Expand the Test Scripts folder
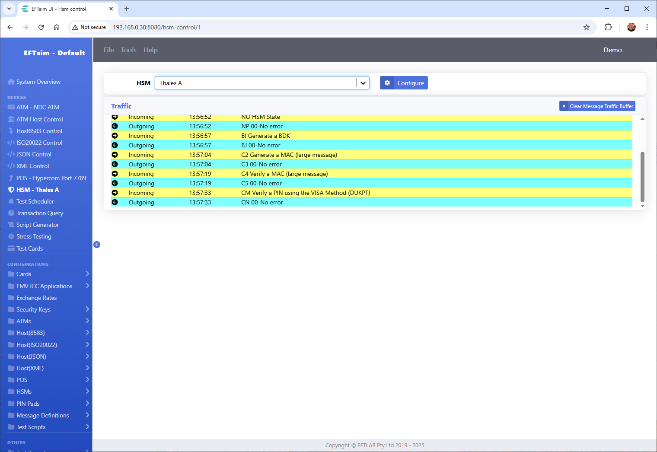 (87, 427)
